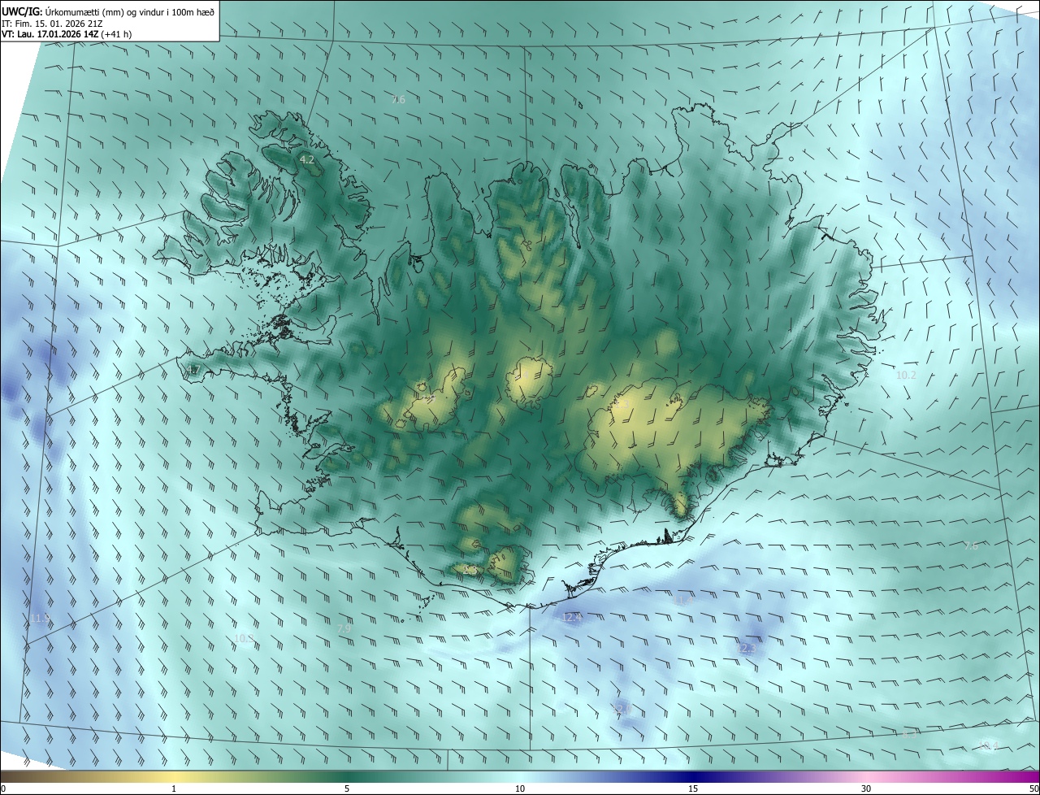The height and width of the screenshot is (795, 1040).
Task: Select the 7.9 value label southwest of Iceland
Action: (x=344, y=629)
